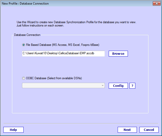Click the question mark button beside Config
The image size is (162, 136).
(132, 86)
